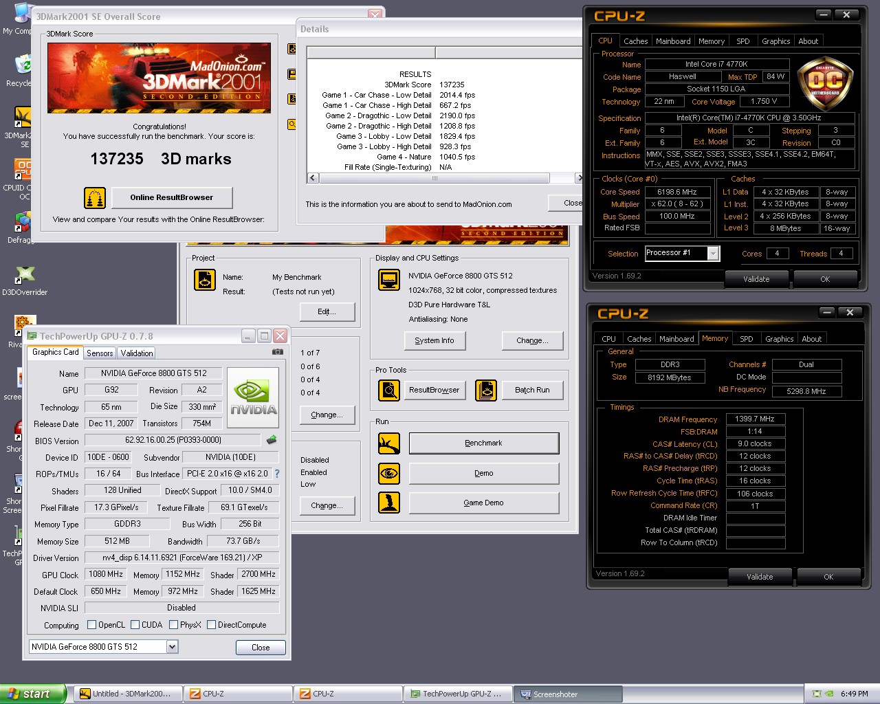Open the SPD tab in bottom CPU-Z window

click(x=746, y=339)
